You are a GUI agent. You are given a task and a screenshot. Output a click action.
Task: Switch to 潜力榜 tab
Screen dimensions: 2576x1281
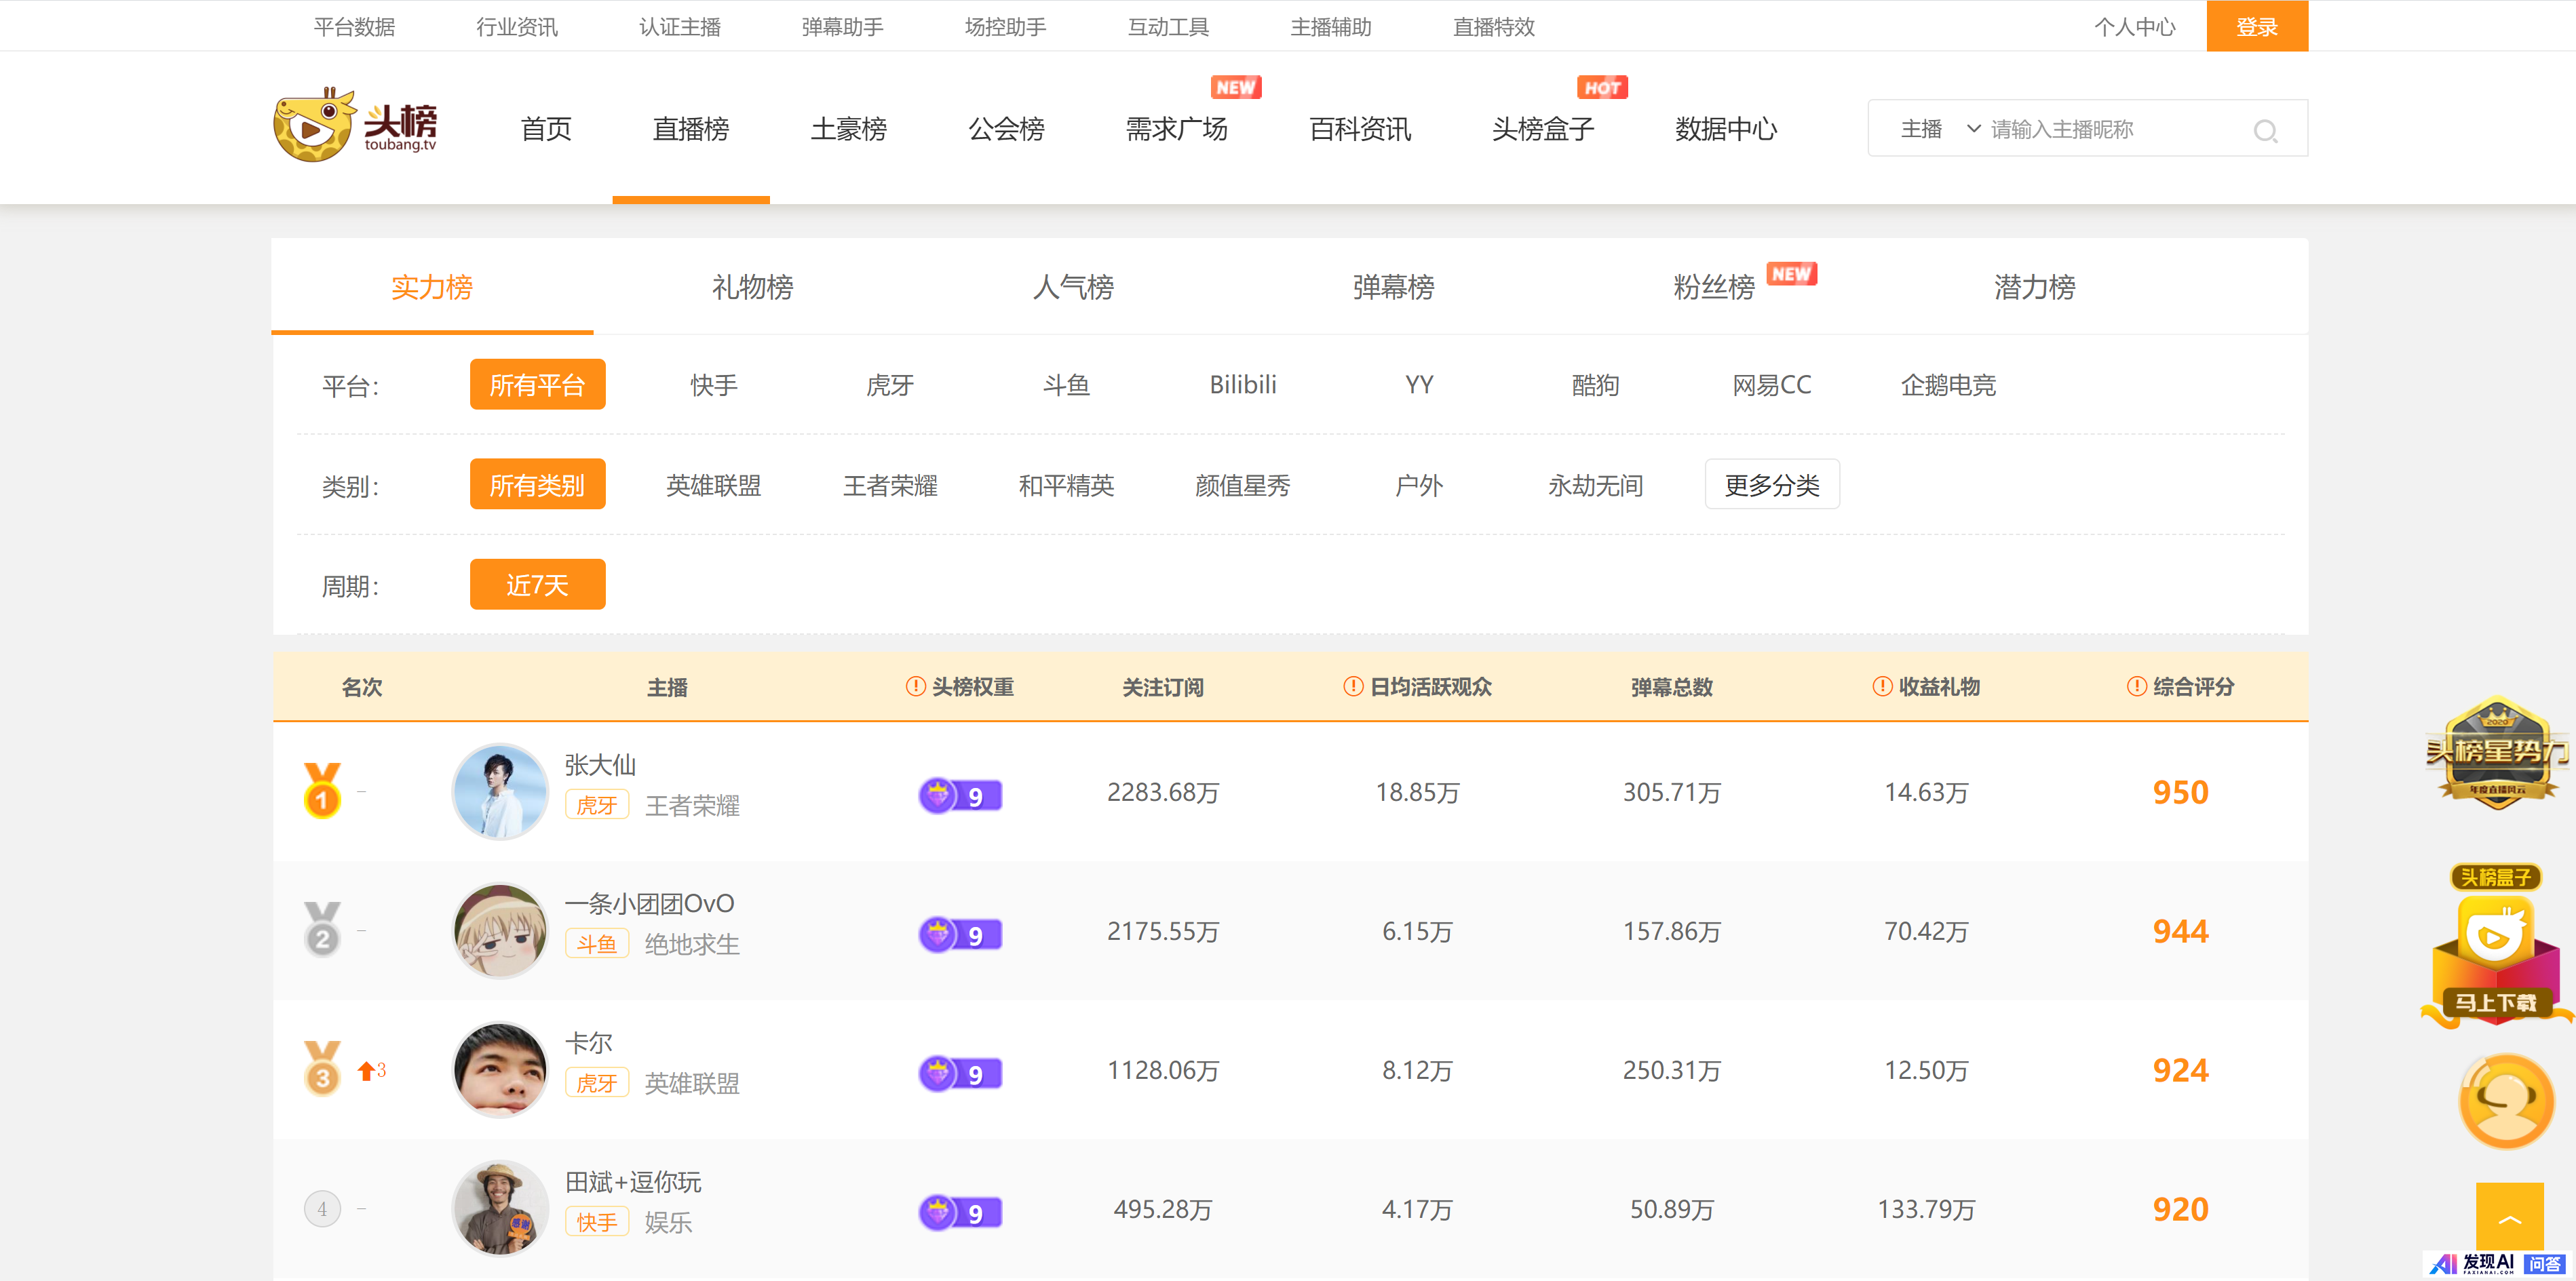coord(2034,287)
